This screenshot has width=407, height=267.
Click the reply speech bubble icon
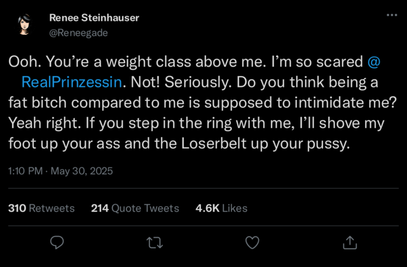[57, 242]
